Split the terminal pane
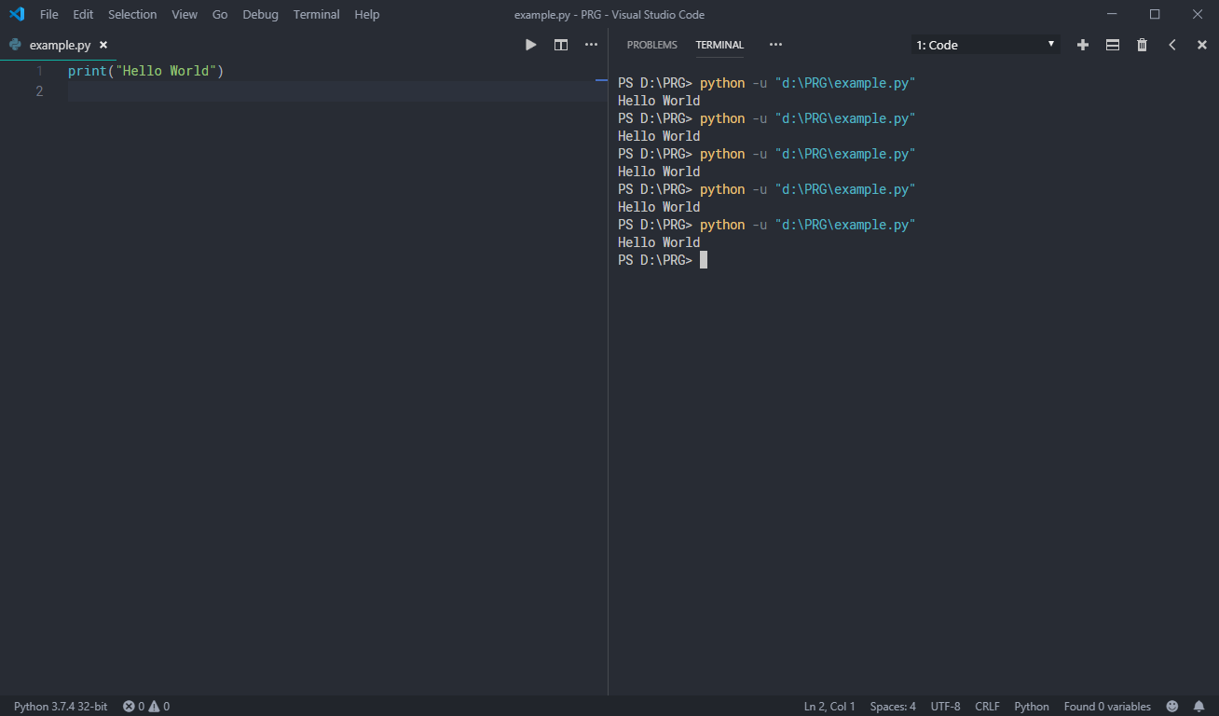The width and height of the screenshot is (1219, 716). tap(1112, 44)
